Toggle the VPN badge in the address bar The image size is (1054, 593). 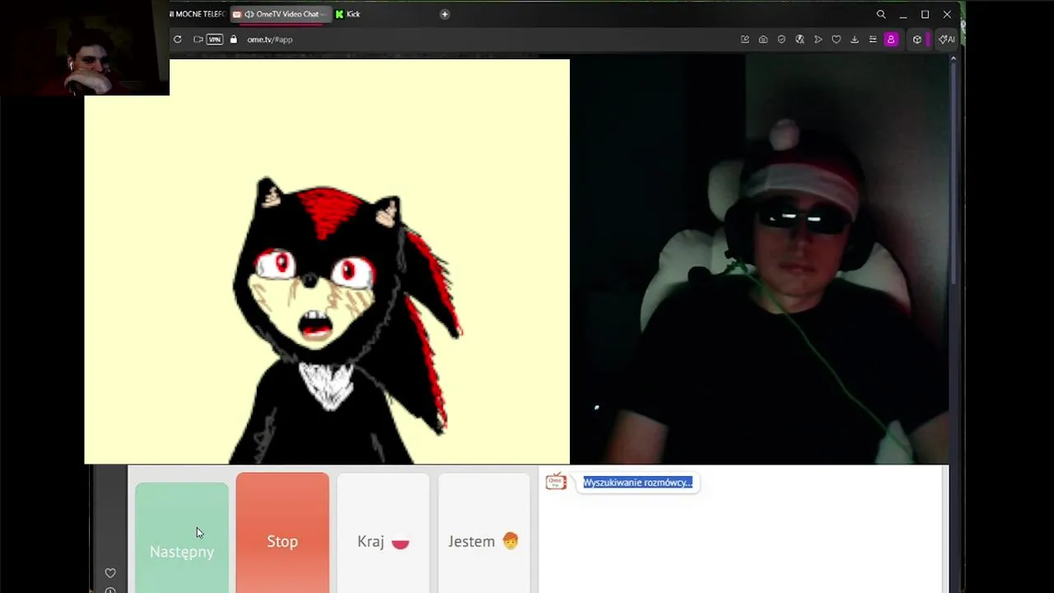(215, 40)
